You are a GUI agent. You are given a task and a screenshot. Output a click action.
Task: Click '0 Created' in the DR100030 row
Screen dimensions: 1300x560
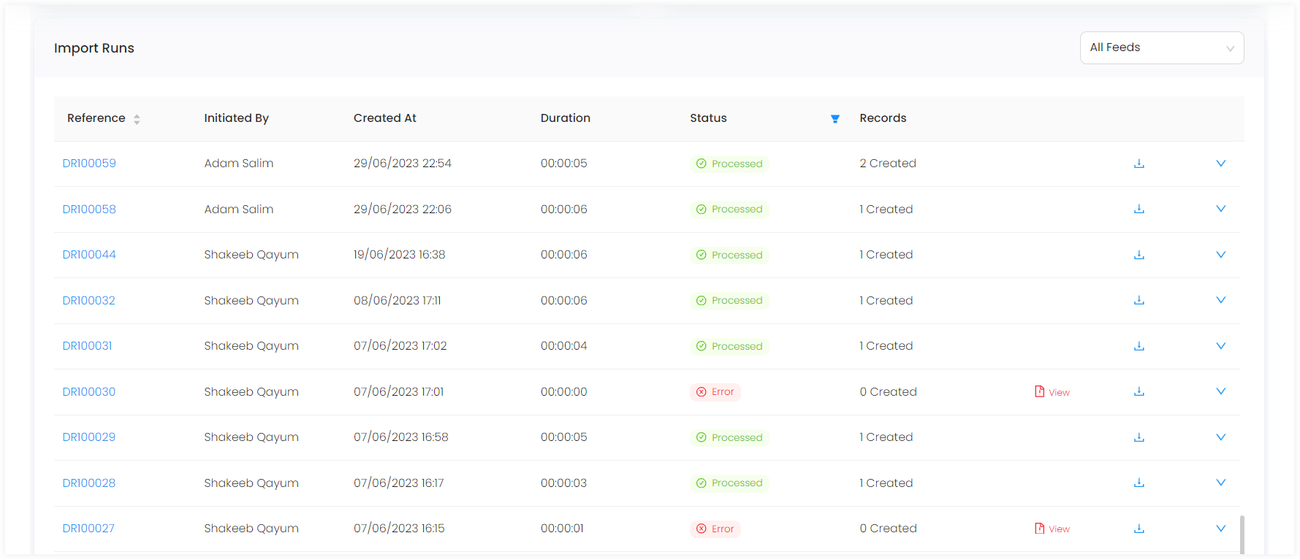888,391
